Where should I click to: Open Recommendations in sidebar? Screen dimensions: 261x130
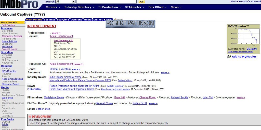click(12, 79)
